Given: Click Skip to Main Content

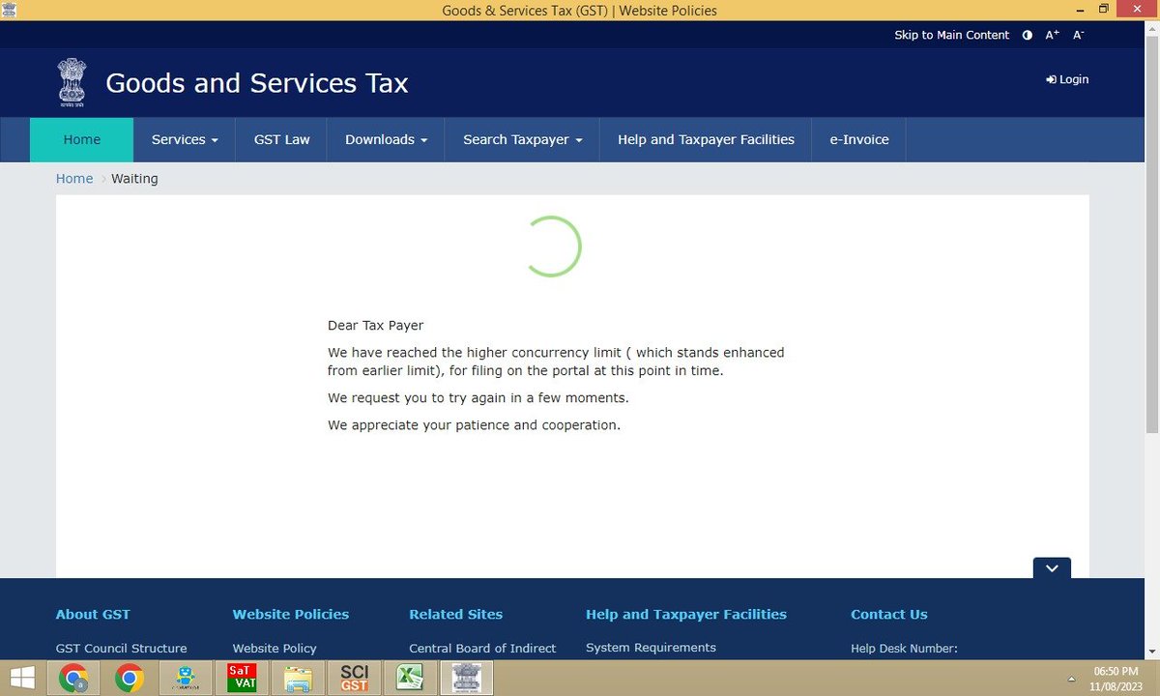Looking at the screenshot, I should pos(951,35).
